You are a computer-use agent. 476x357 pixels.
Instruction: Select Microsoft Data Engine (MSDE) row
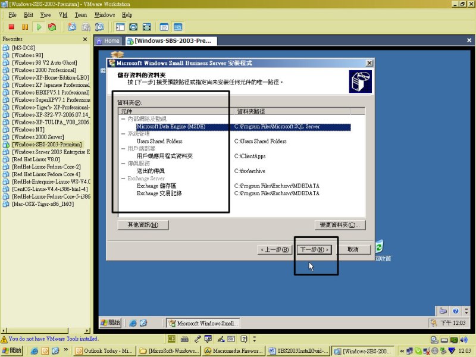point(243,127)
